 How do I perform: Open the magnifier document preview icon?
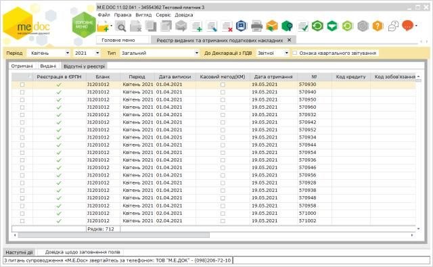click(x=120, y=26)
